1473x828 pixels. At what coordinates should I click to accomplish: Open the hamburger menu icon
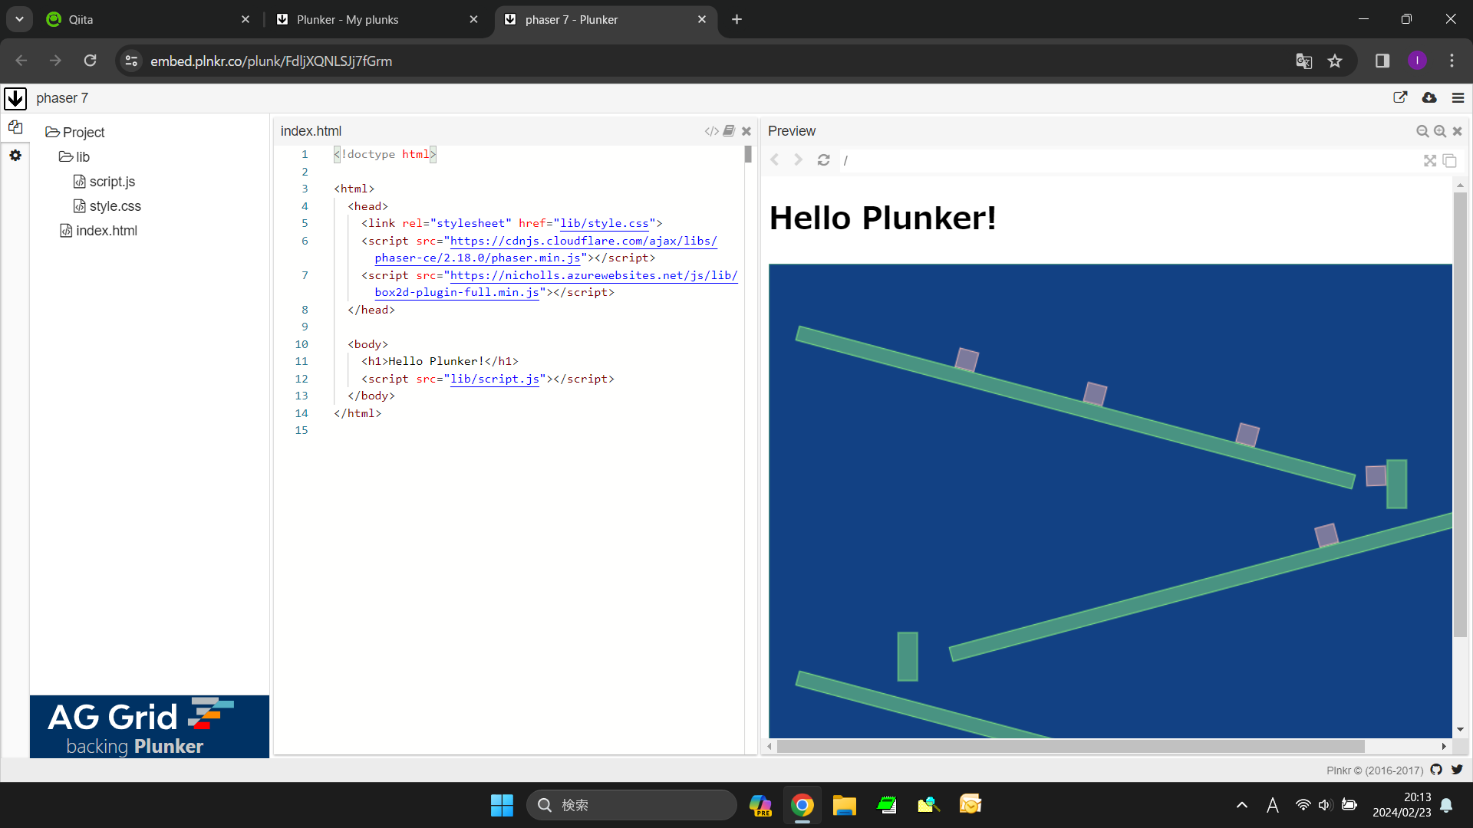pos(1458,97)
